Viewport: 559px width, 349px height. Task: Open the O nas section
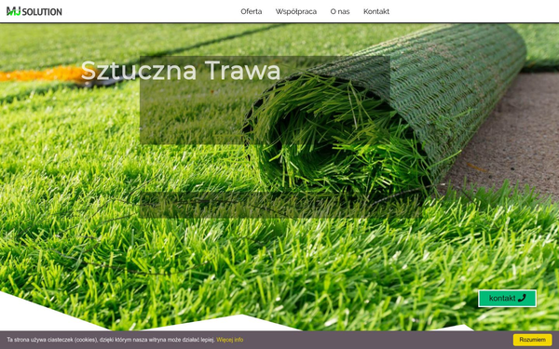(x=340, y=11)
